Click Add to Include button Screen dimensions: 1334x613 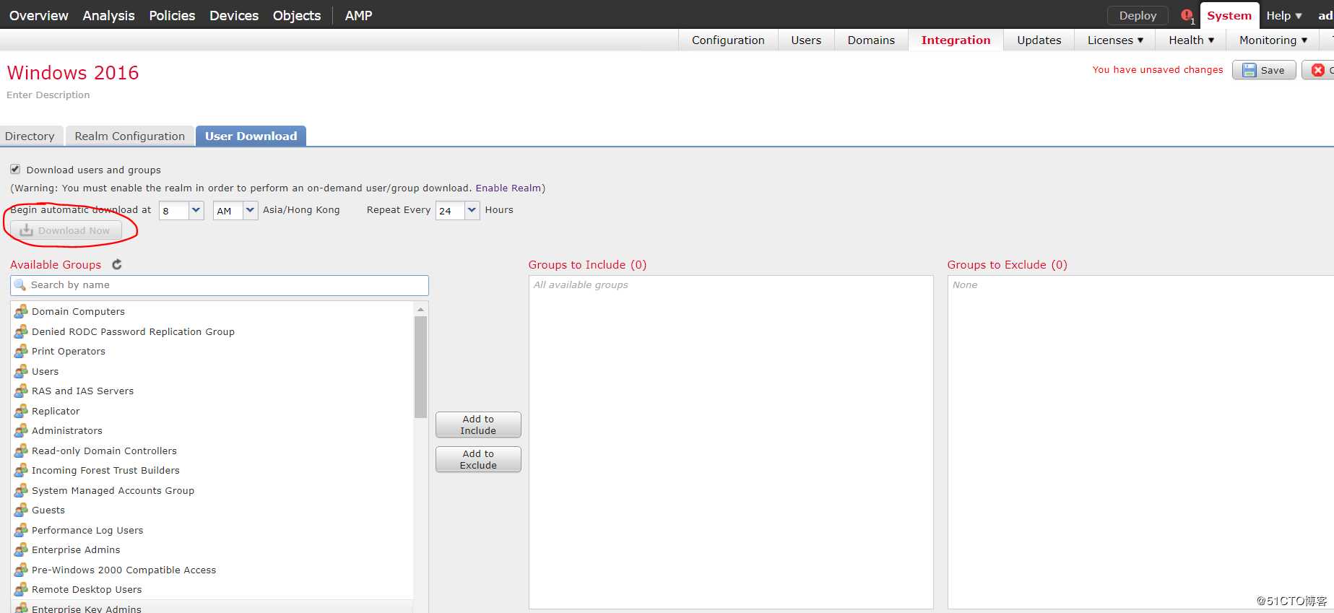[x=478, y=425]
